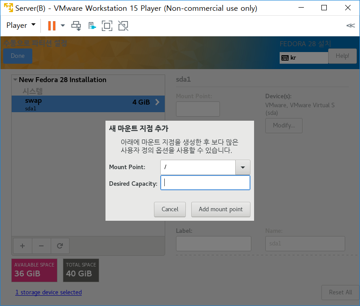
Task: Maximize the VMware Player window
Action: (324, 8)
